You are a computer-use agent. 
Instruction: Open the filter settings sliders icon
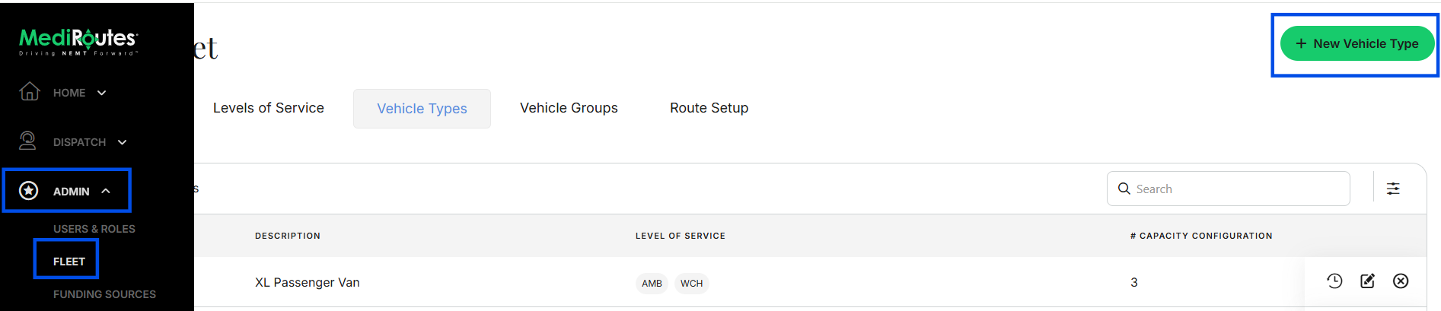pyautogui.click(x=1393, y=189)
